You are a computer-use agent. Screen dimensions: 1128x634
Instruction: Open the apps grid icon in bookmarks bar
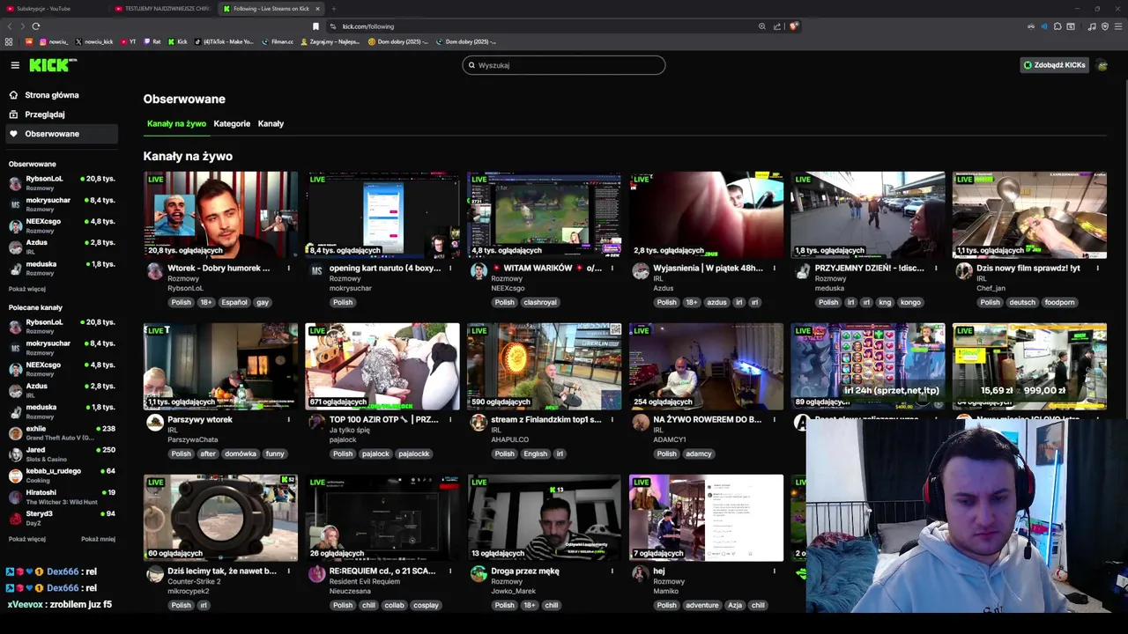[x=9, y=41]
